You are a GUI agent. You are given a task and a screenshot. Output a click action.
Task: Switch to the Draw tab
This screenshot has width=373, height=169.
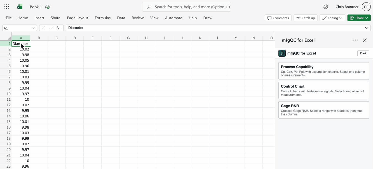[x=208, y=18]
